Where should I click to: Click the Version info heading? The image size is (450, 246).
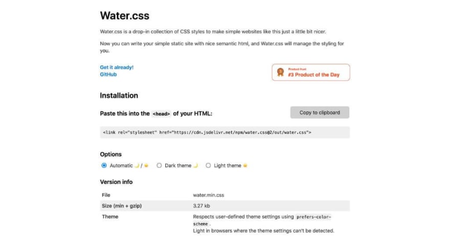pyautogui.click(x=116, y=182)
